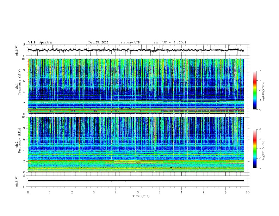Click the ch.1 PSD color bar
Image resolution: width=279 pixels, height=216 pixels.
[x=255, y=90]
